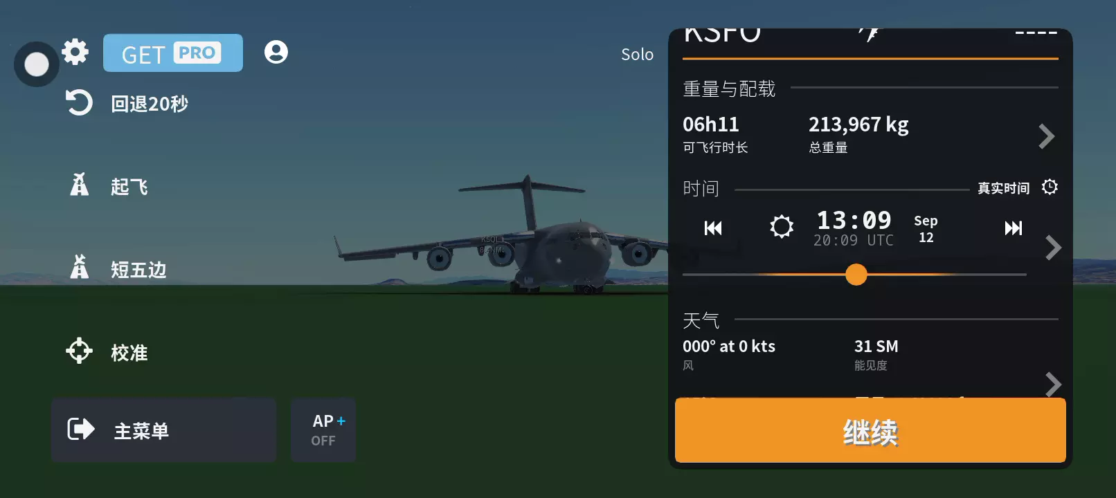Screen dimensions: 1116x498
Task: Tap the orange 继续 continue button
Action: pyautogui.click(x=870, y=430)
